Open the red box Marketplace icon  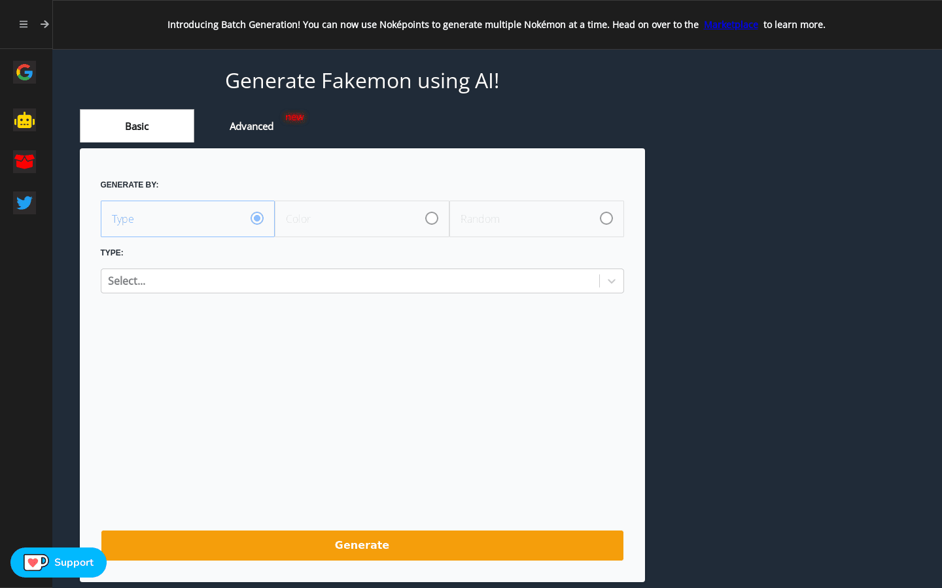[x=24, y=161]
